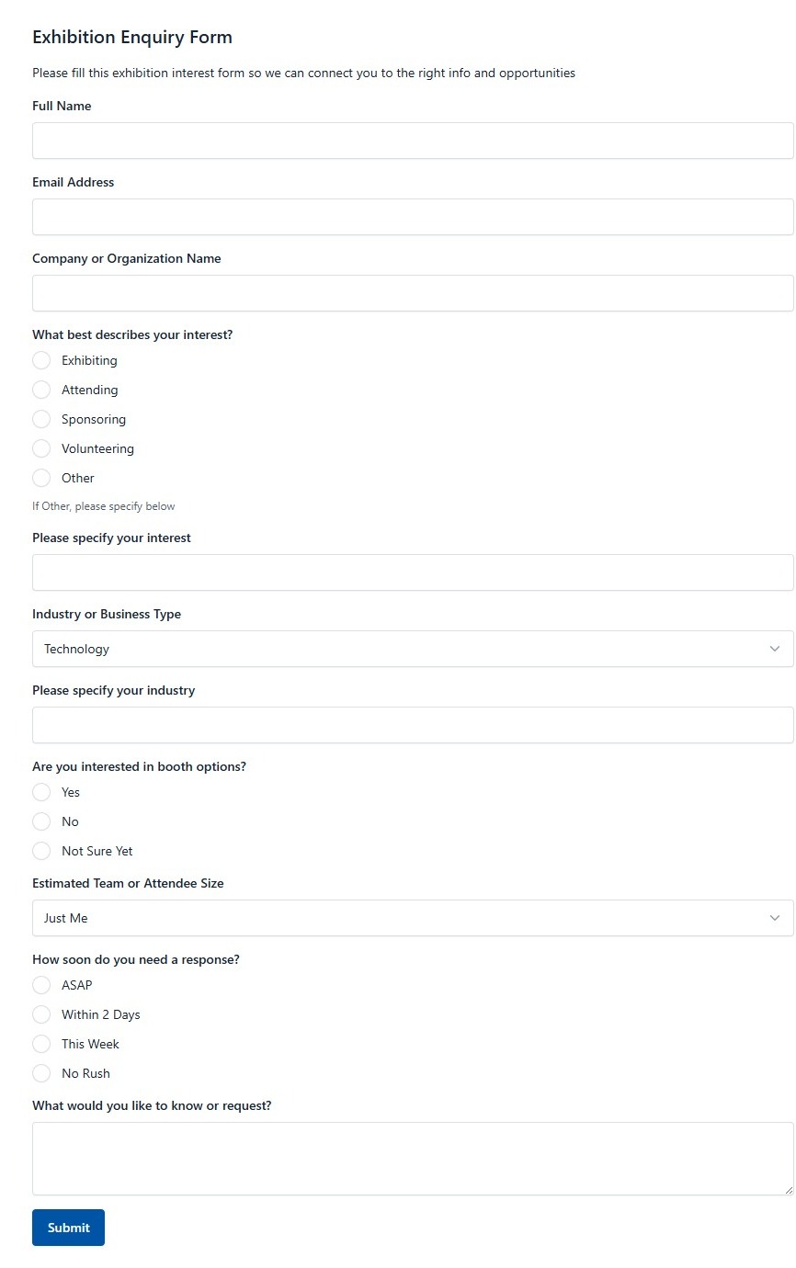Click the Please specify your interest field

tap(413, 572)
